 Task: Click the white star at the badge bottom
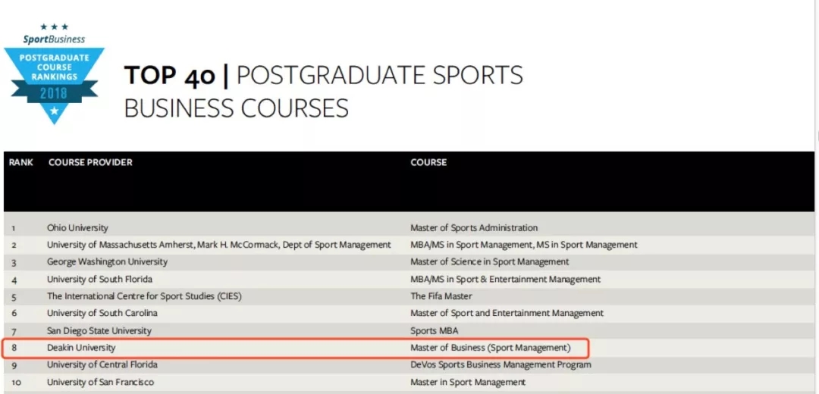(x=54, y=111)
